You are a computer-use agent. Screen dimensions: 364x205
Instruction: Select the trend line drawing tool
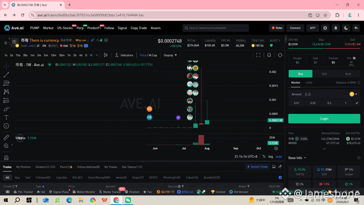tap(6, 75)
